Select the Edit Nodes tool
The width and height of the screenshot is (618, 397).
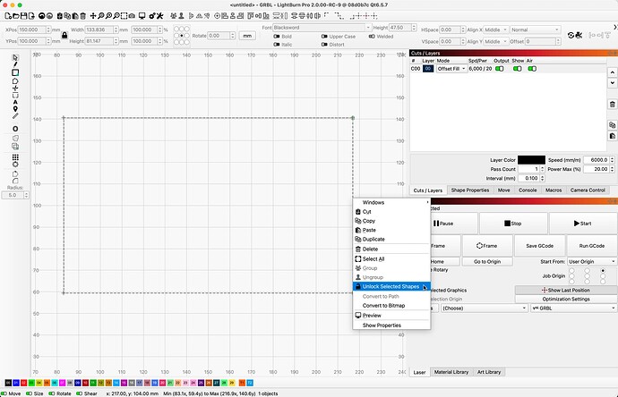pyautogui.click(x=15, y=89)
